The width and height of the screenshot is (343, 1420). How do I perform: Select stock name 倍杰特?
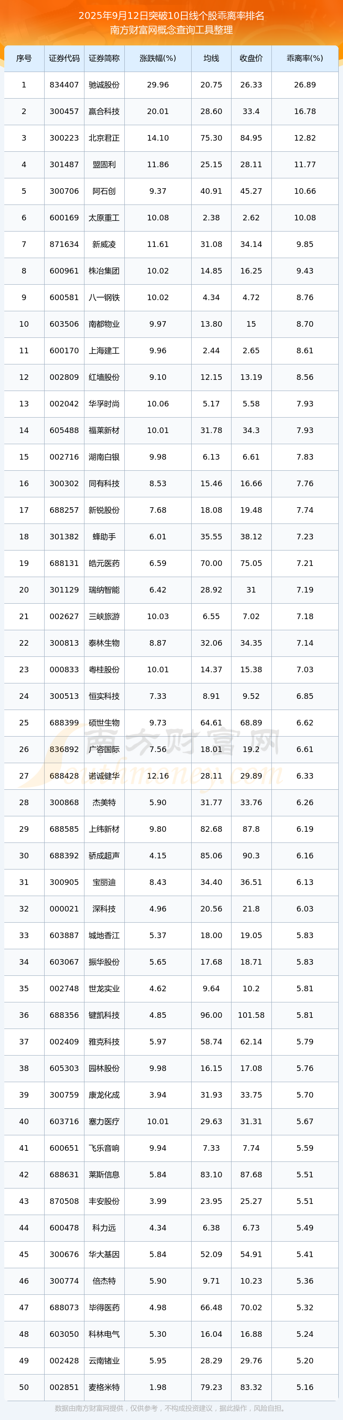[x=104, y=1281]
